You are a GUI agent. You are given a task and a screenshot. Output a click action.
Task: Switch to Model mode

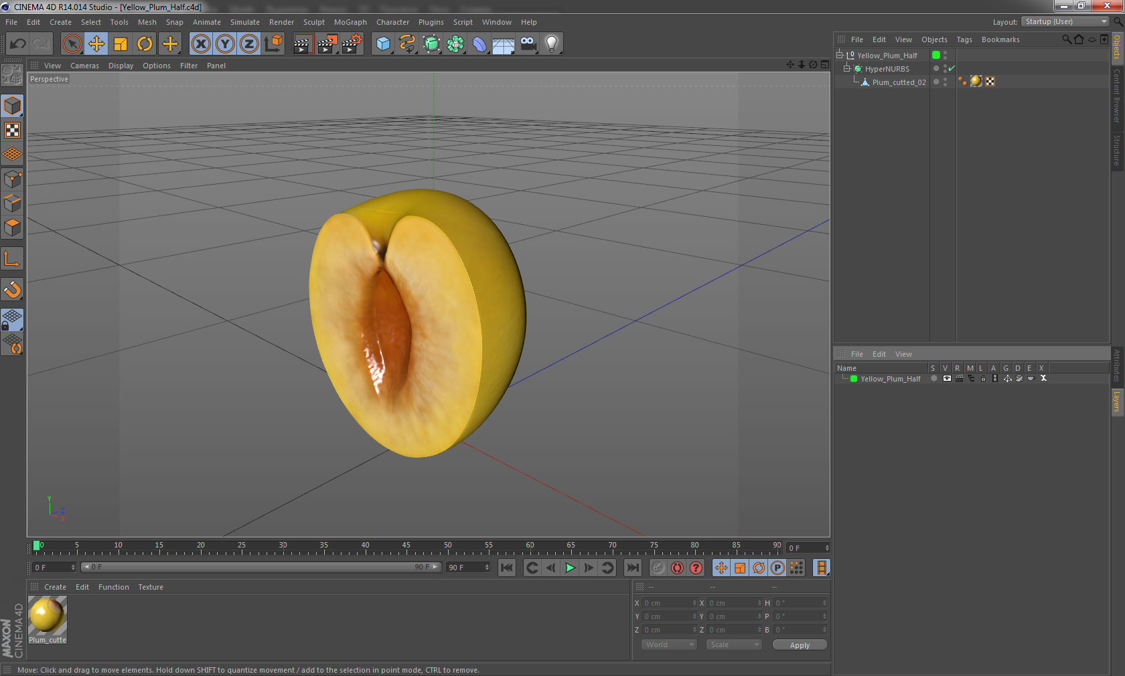click(x=12, y=106)
